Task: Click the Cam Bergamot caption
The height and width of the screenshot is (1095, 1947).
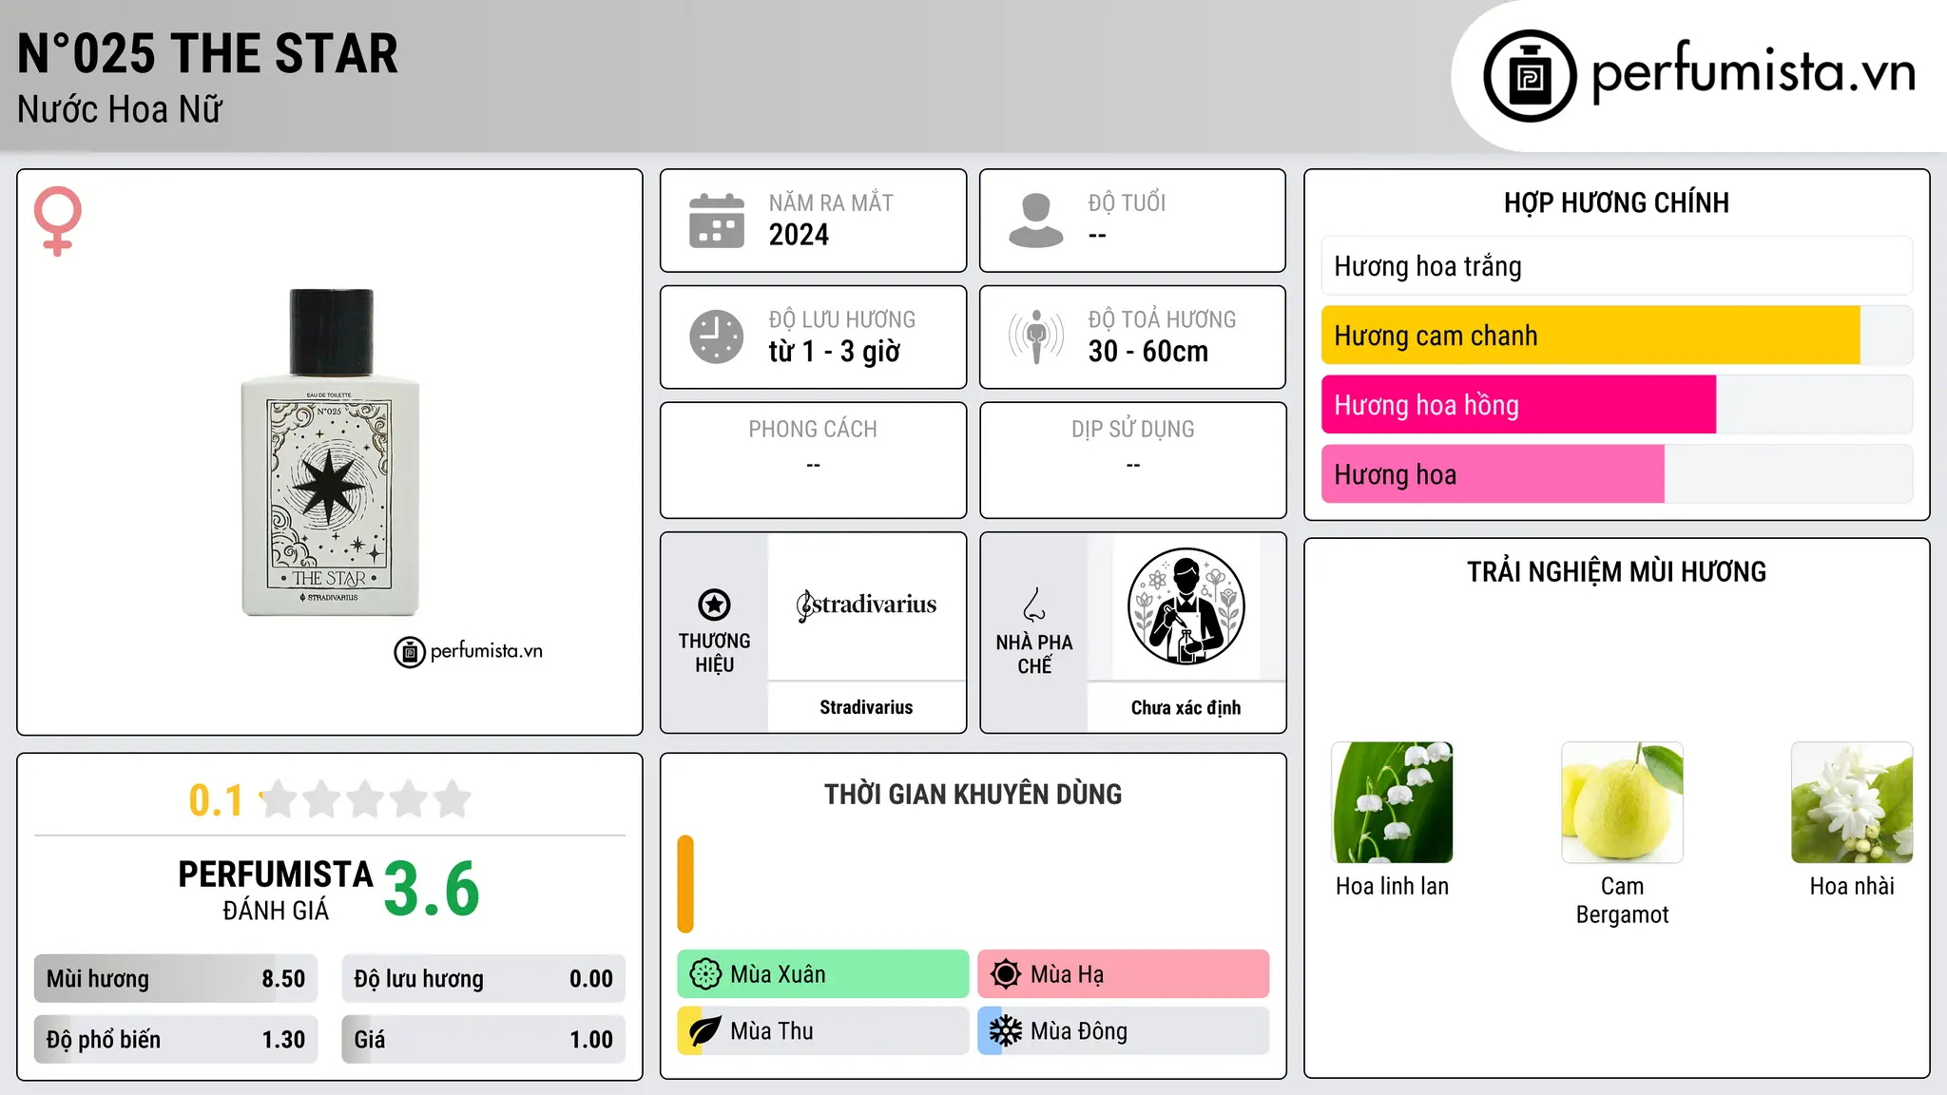Action: 1622,900
